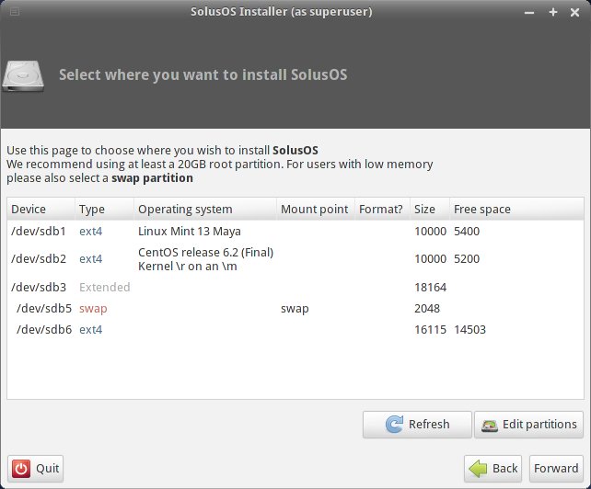Maximize the installer window
The width and height of the screenshot is (591, 489).
(x=552, y=12)
